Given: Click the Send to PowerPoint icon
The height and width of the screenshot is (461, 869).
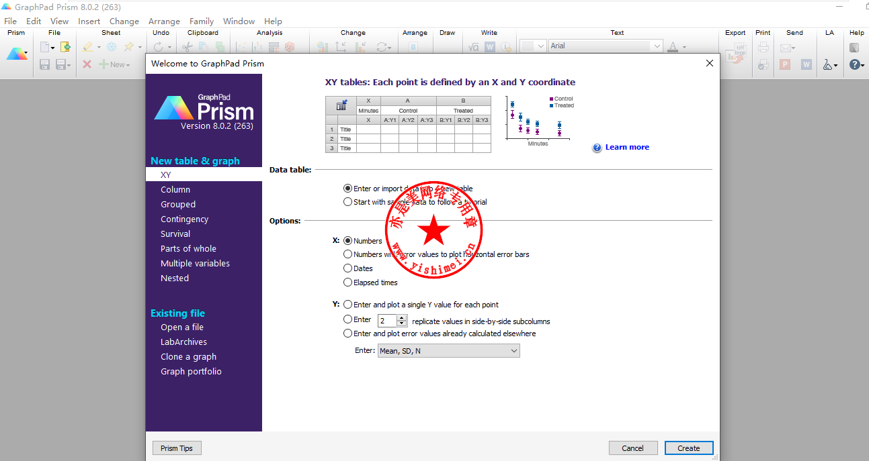Looking at the screenshot, I should pos(785,64).
